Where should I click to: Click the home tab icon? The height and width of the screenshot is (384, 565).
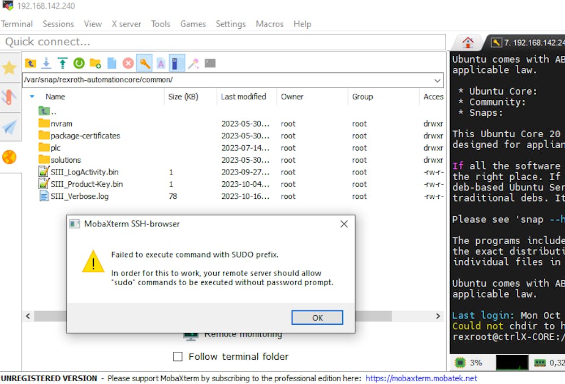[x=468, y=43]
